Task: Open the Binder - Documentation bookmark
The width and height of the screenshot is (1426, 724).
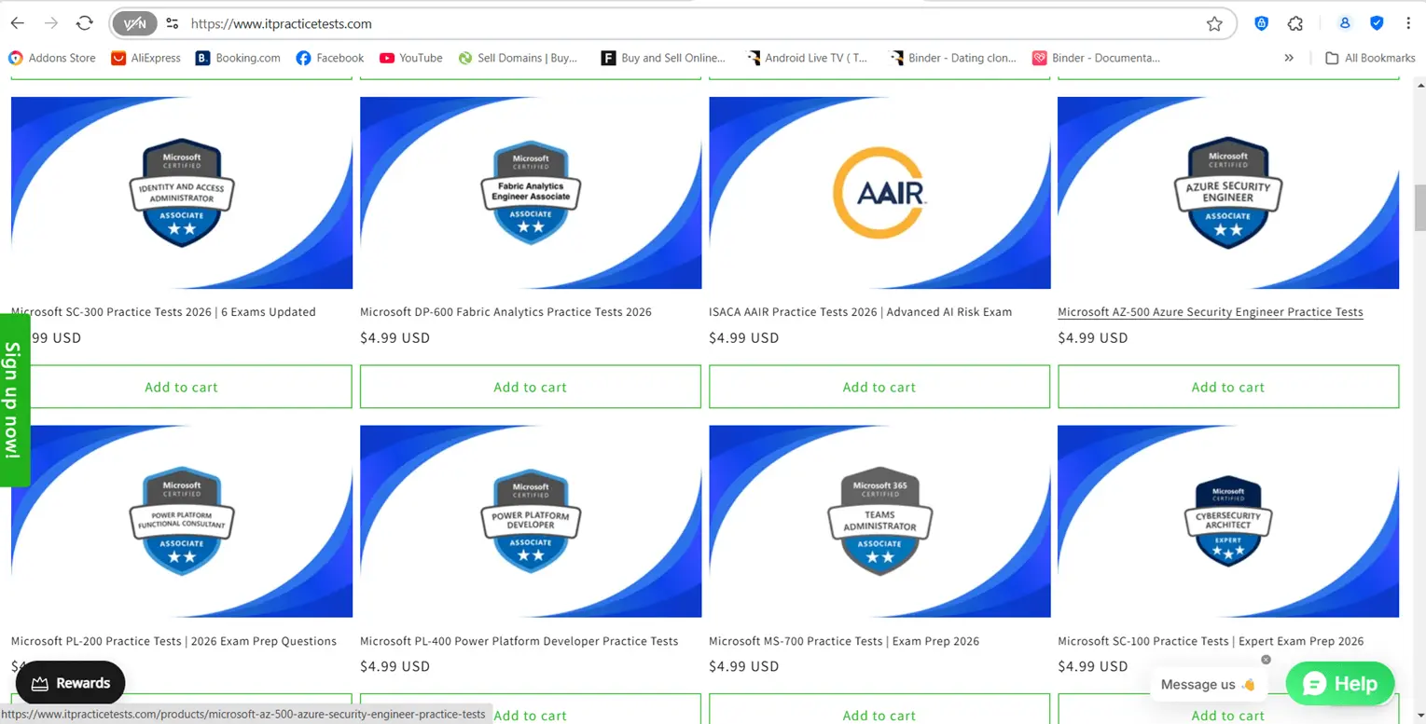Action: (x=1097, y=58)
